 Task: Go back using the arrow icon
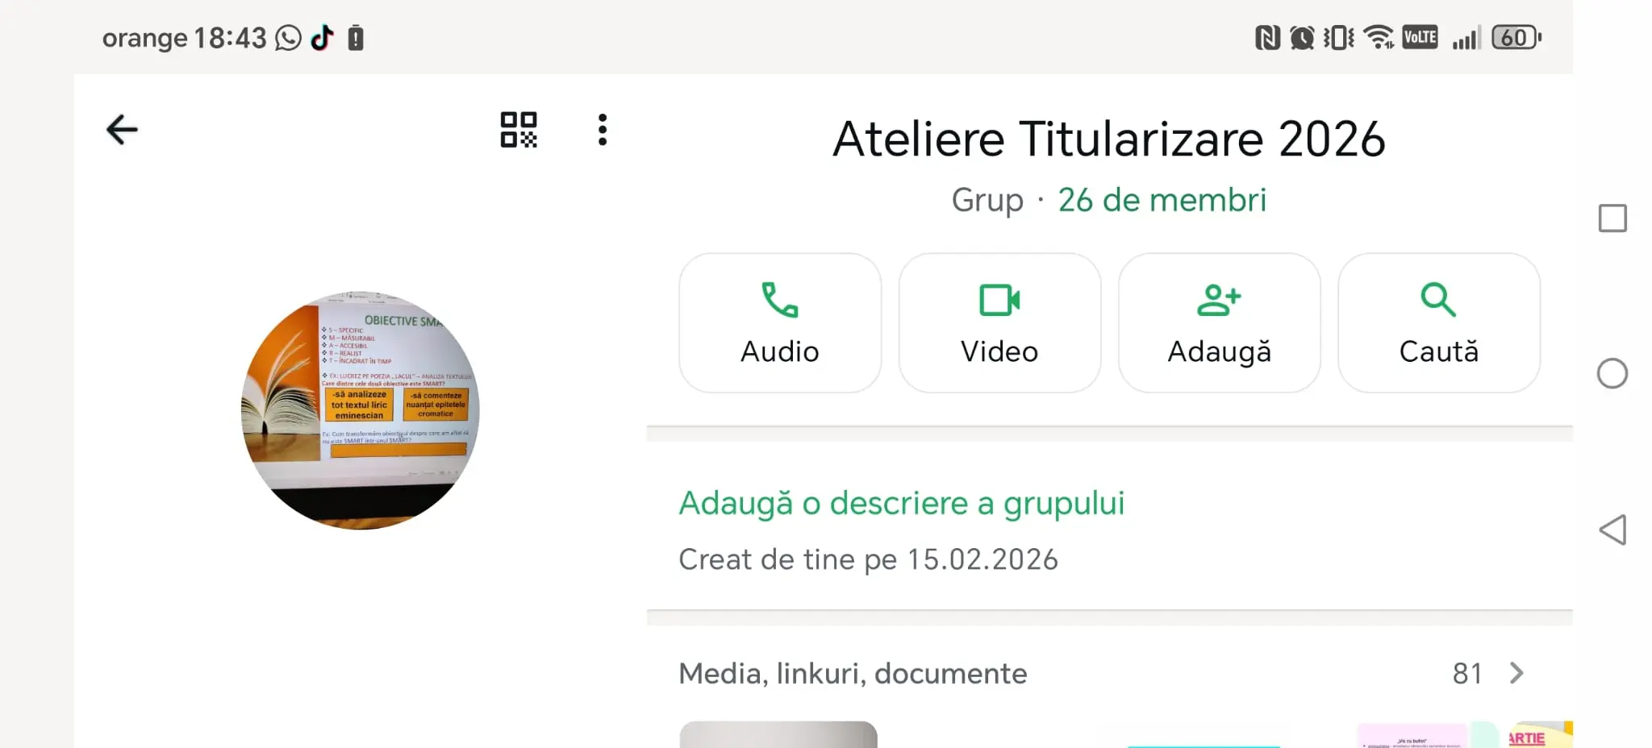pos(122,130)
